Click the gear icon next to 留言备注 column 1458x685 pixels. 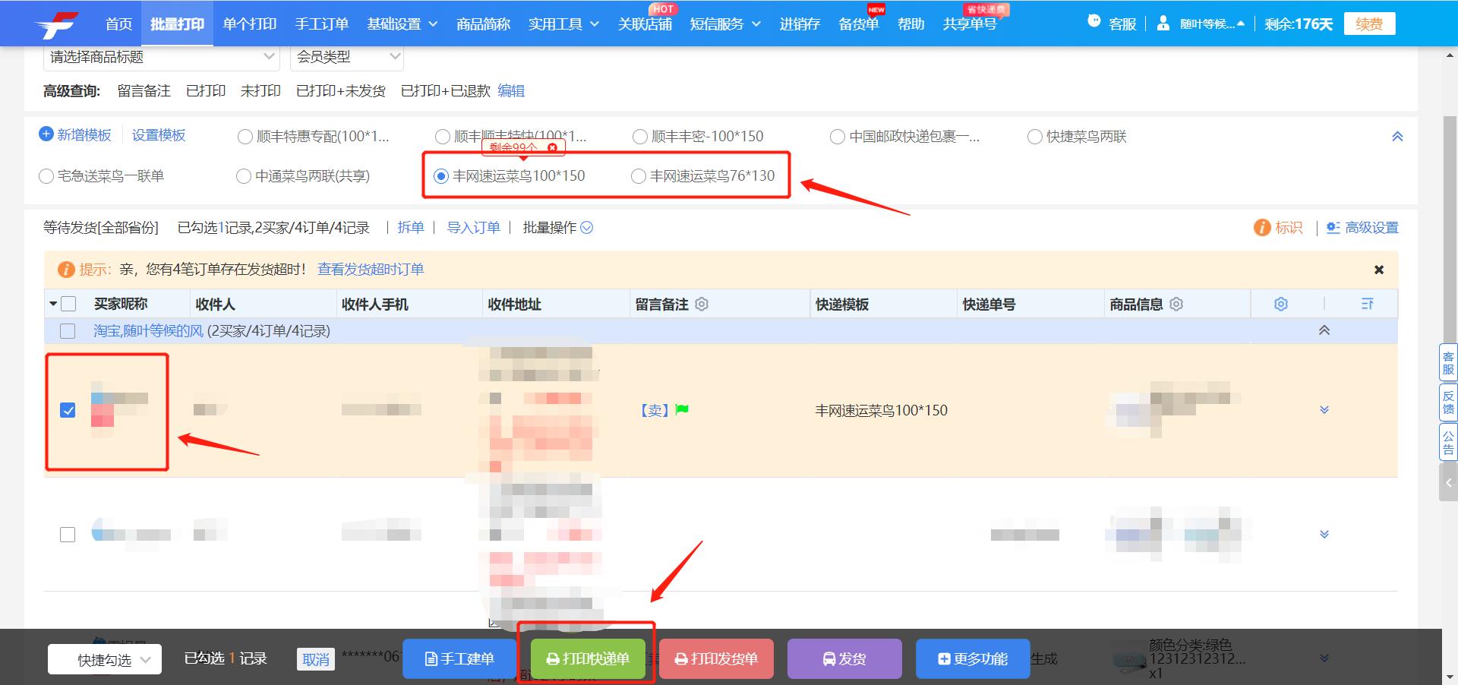pos(702,304)
